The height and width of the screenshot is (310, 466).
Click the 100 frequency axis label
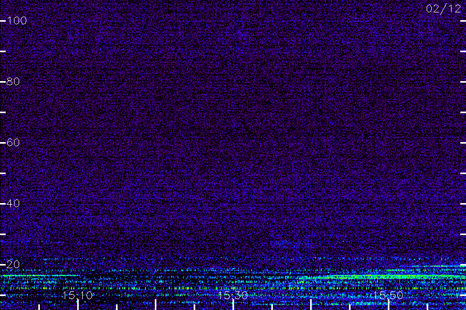click(17, 21)
